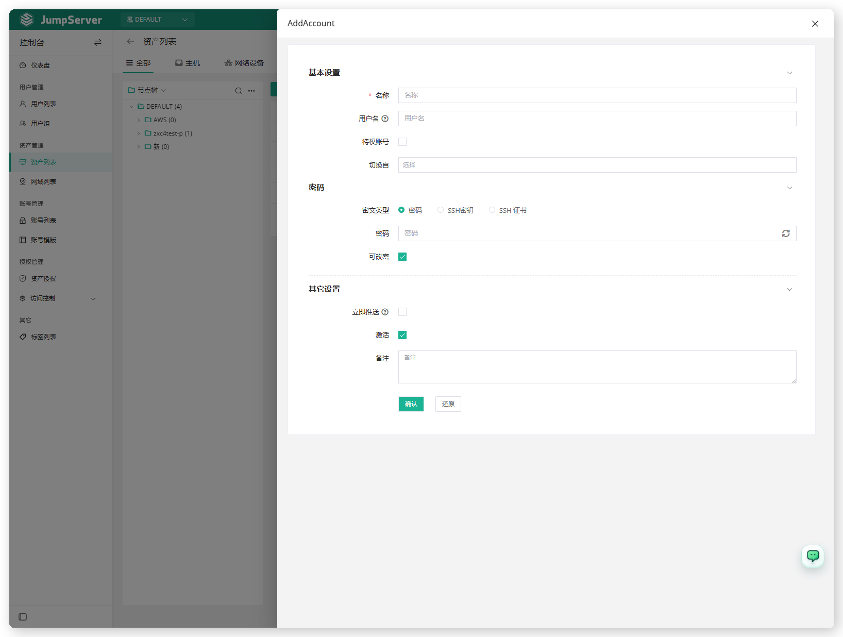The width and height of the screenshot is (843, 637).
Task: Toggle the 特权账号 checkbox
Action: (x=402, y=142)
